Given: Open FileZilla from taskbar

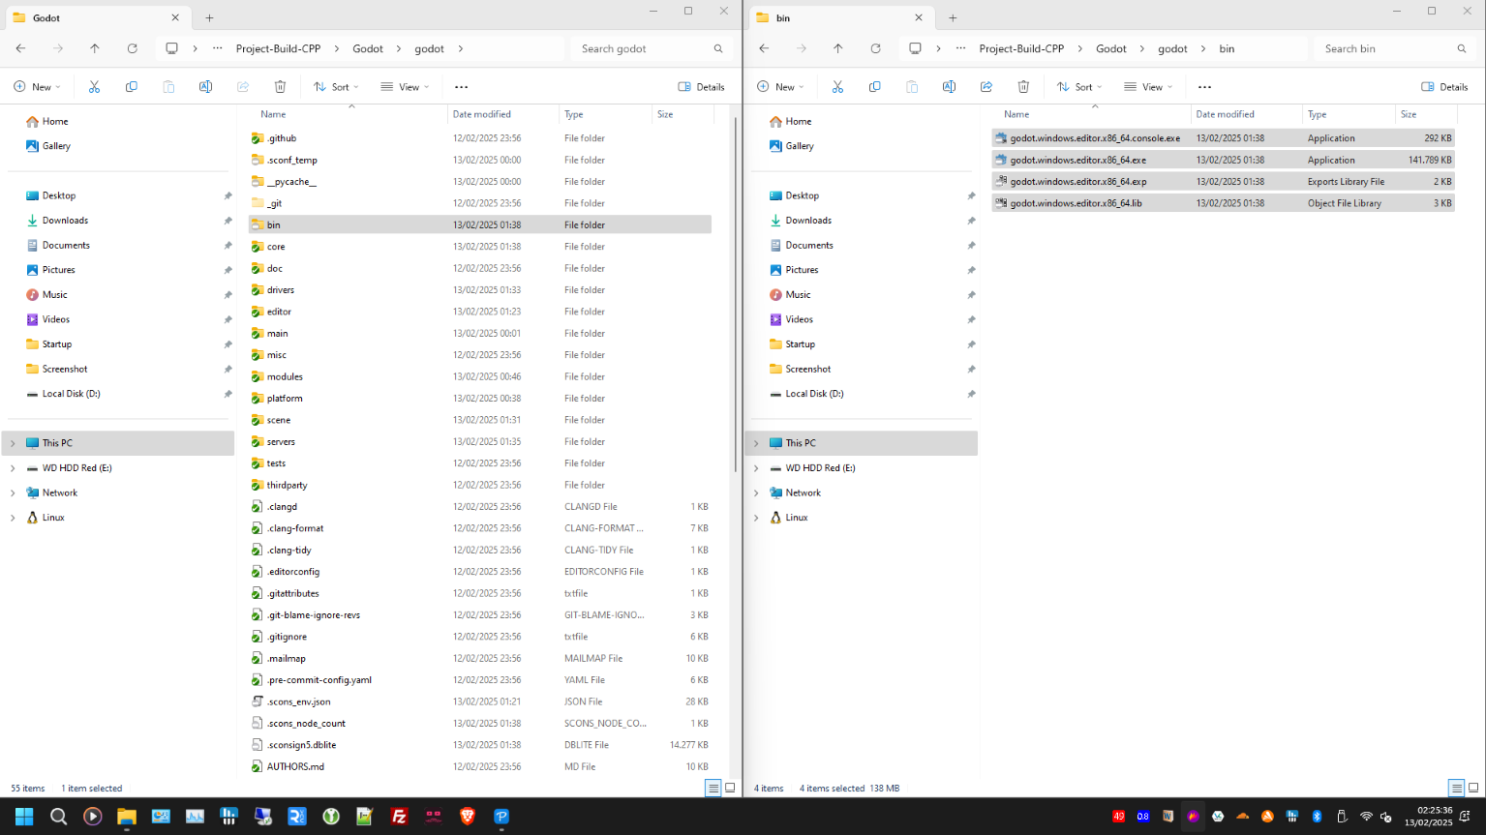Looking at the screenshot, I should coord(399,817).
